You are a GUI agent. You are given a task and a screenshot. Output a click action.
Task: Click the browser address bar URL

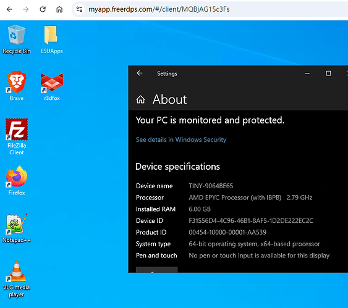159,9
